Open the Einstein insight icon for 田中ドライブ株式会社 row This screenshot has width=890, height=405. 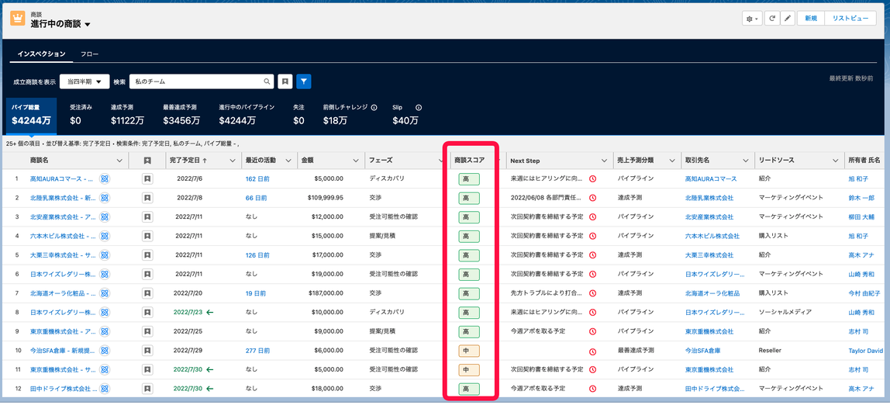pyautogui.click(x=105, y=389)
